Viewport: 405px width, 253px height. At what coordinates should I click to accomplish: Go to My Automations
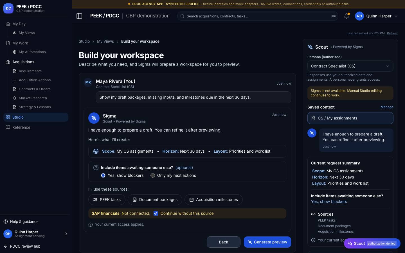39,52
